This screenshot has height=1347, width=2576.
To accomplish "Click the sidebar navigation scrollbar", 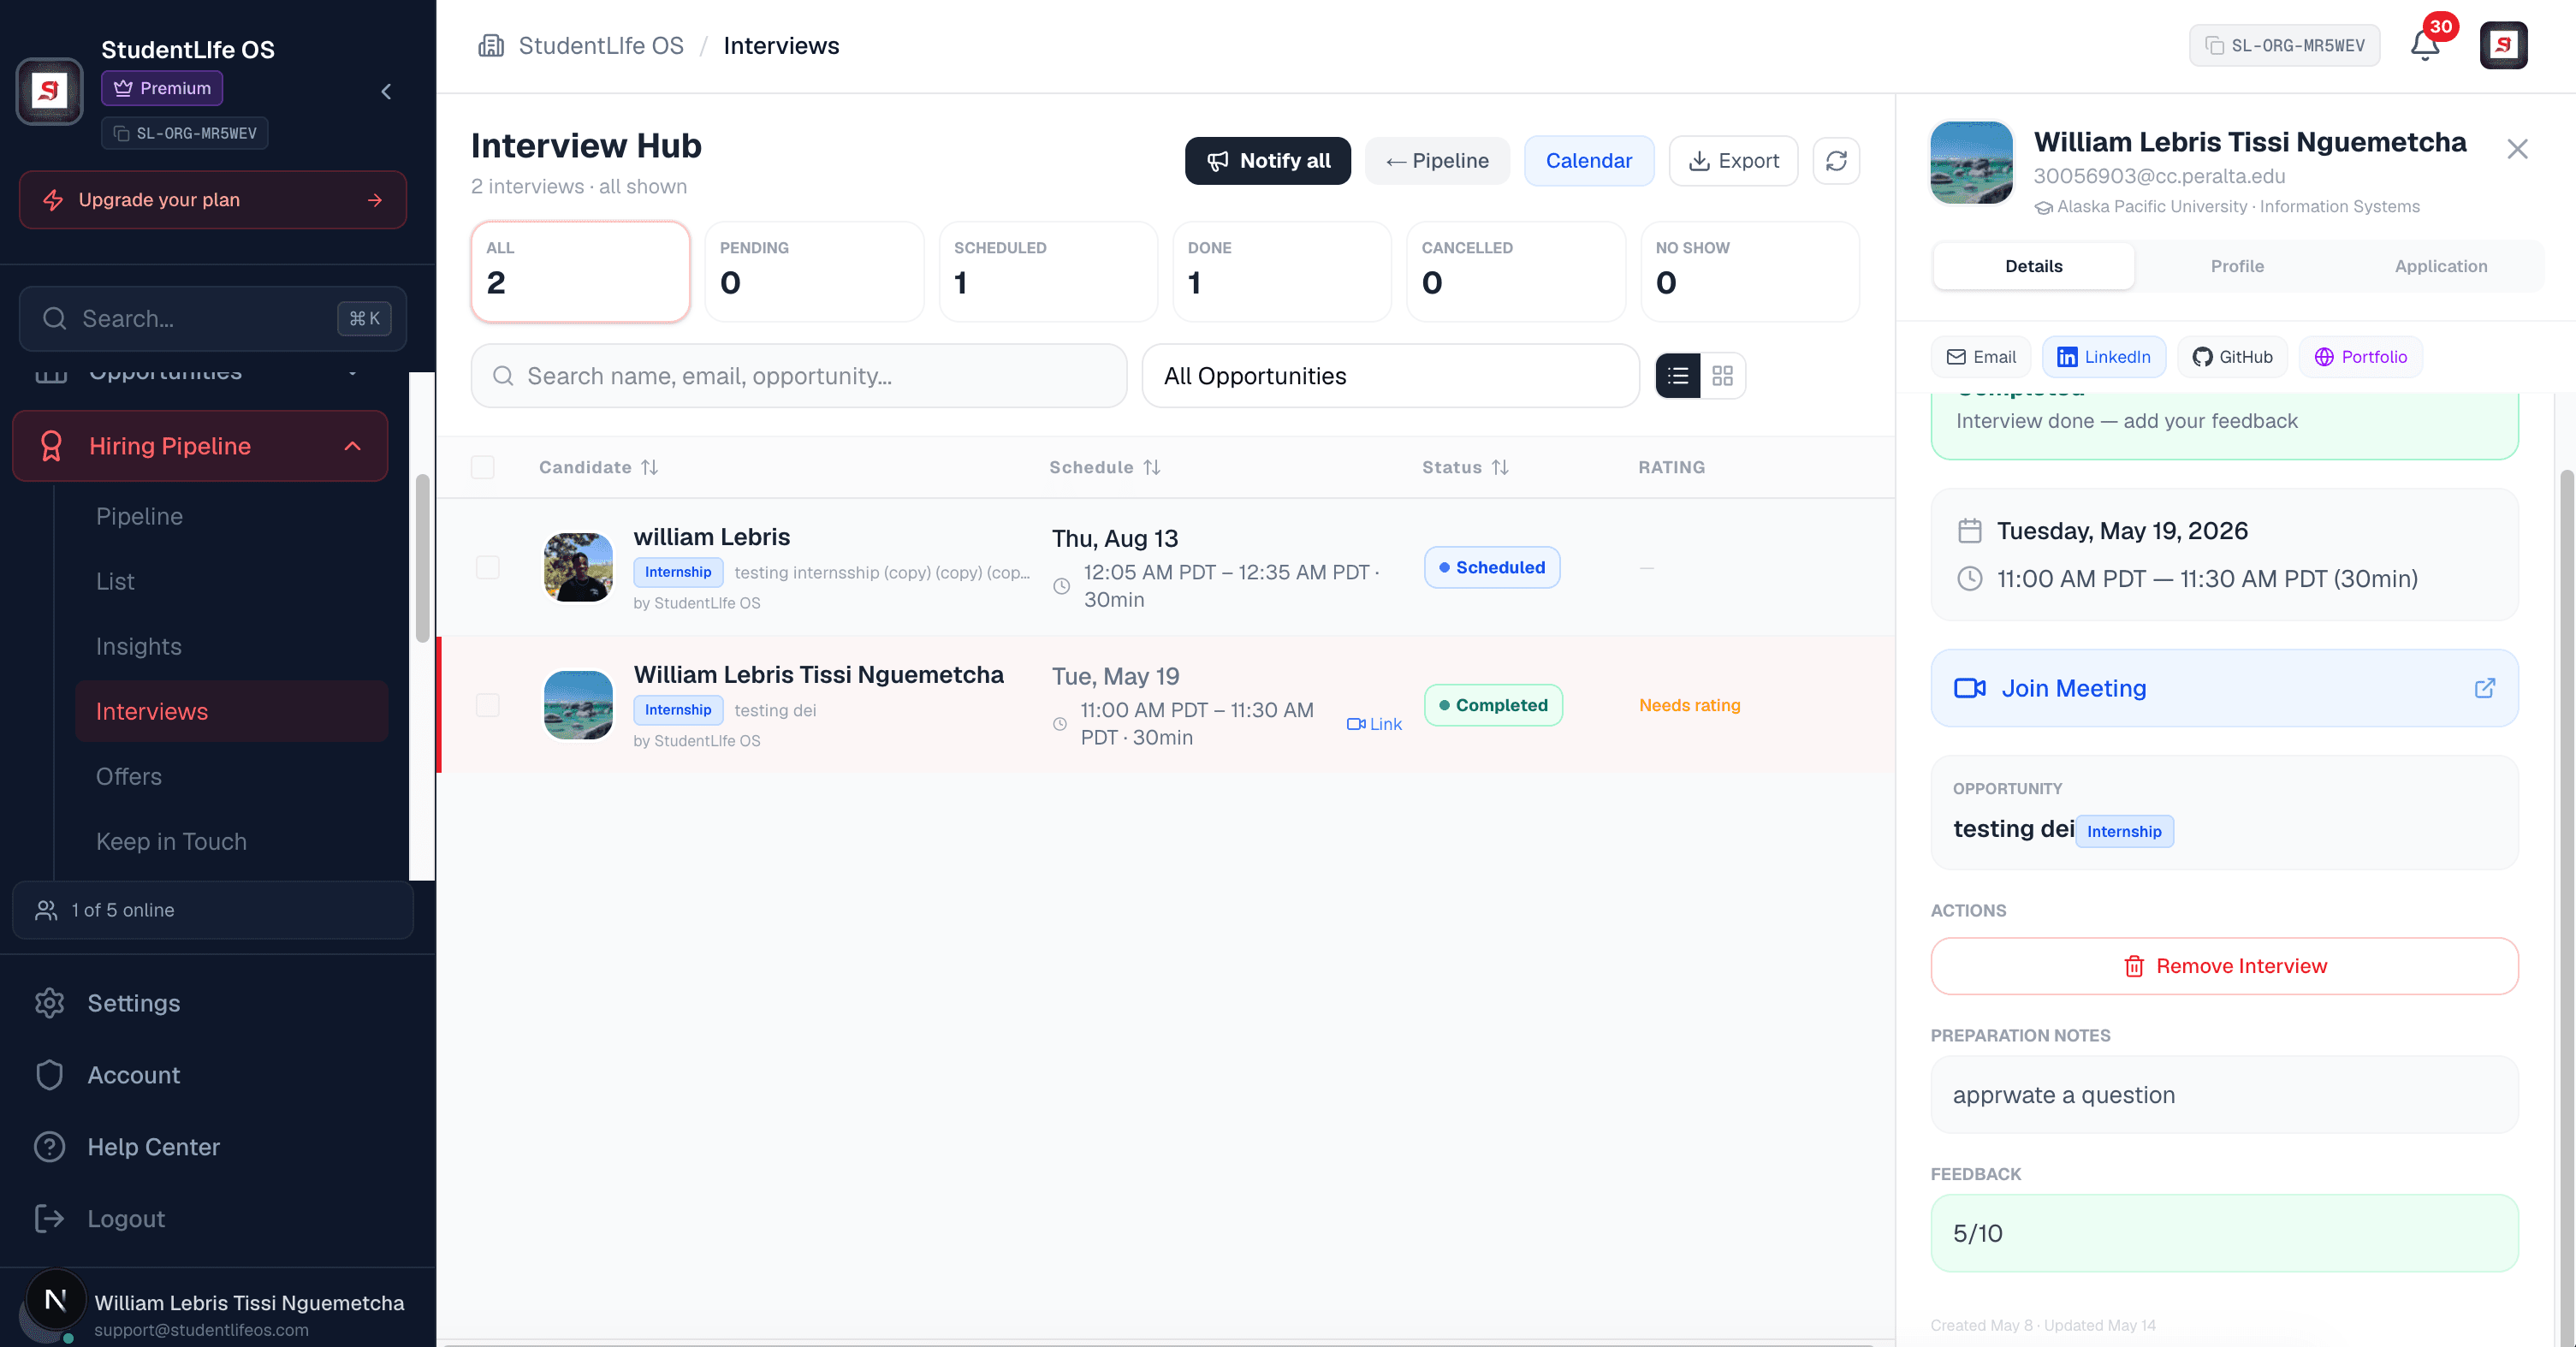I will tap(422, 558).
